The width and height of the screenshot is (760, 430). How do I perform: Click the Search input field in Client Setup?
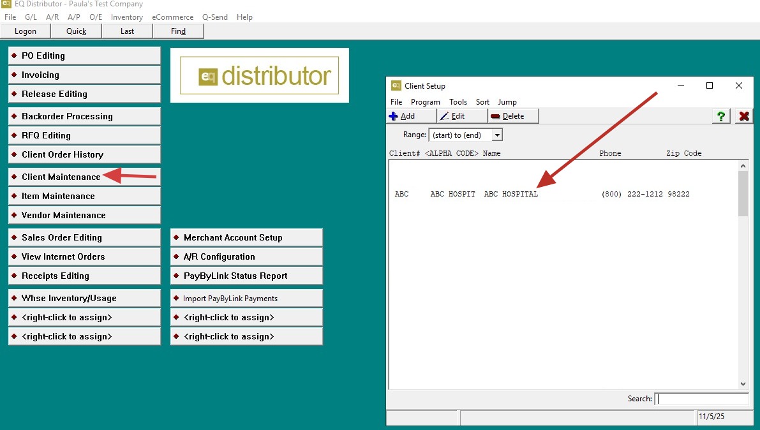[x=701, y=399]
